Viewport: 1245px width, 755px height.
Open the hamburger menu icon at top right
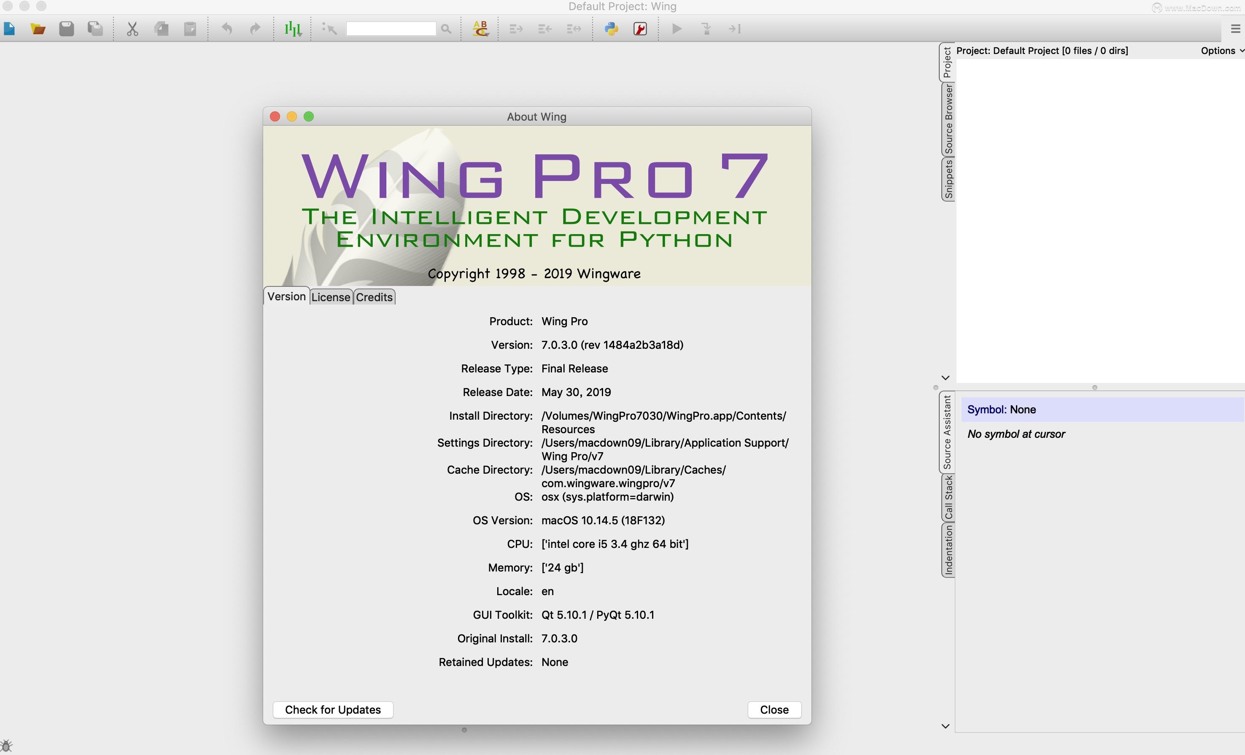[x=1235, y=29]
